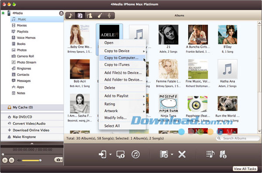Open Books in the sidebar
The height and width of the screenshot is (173, 262).
coord(21,44)
